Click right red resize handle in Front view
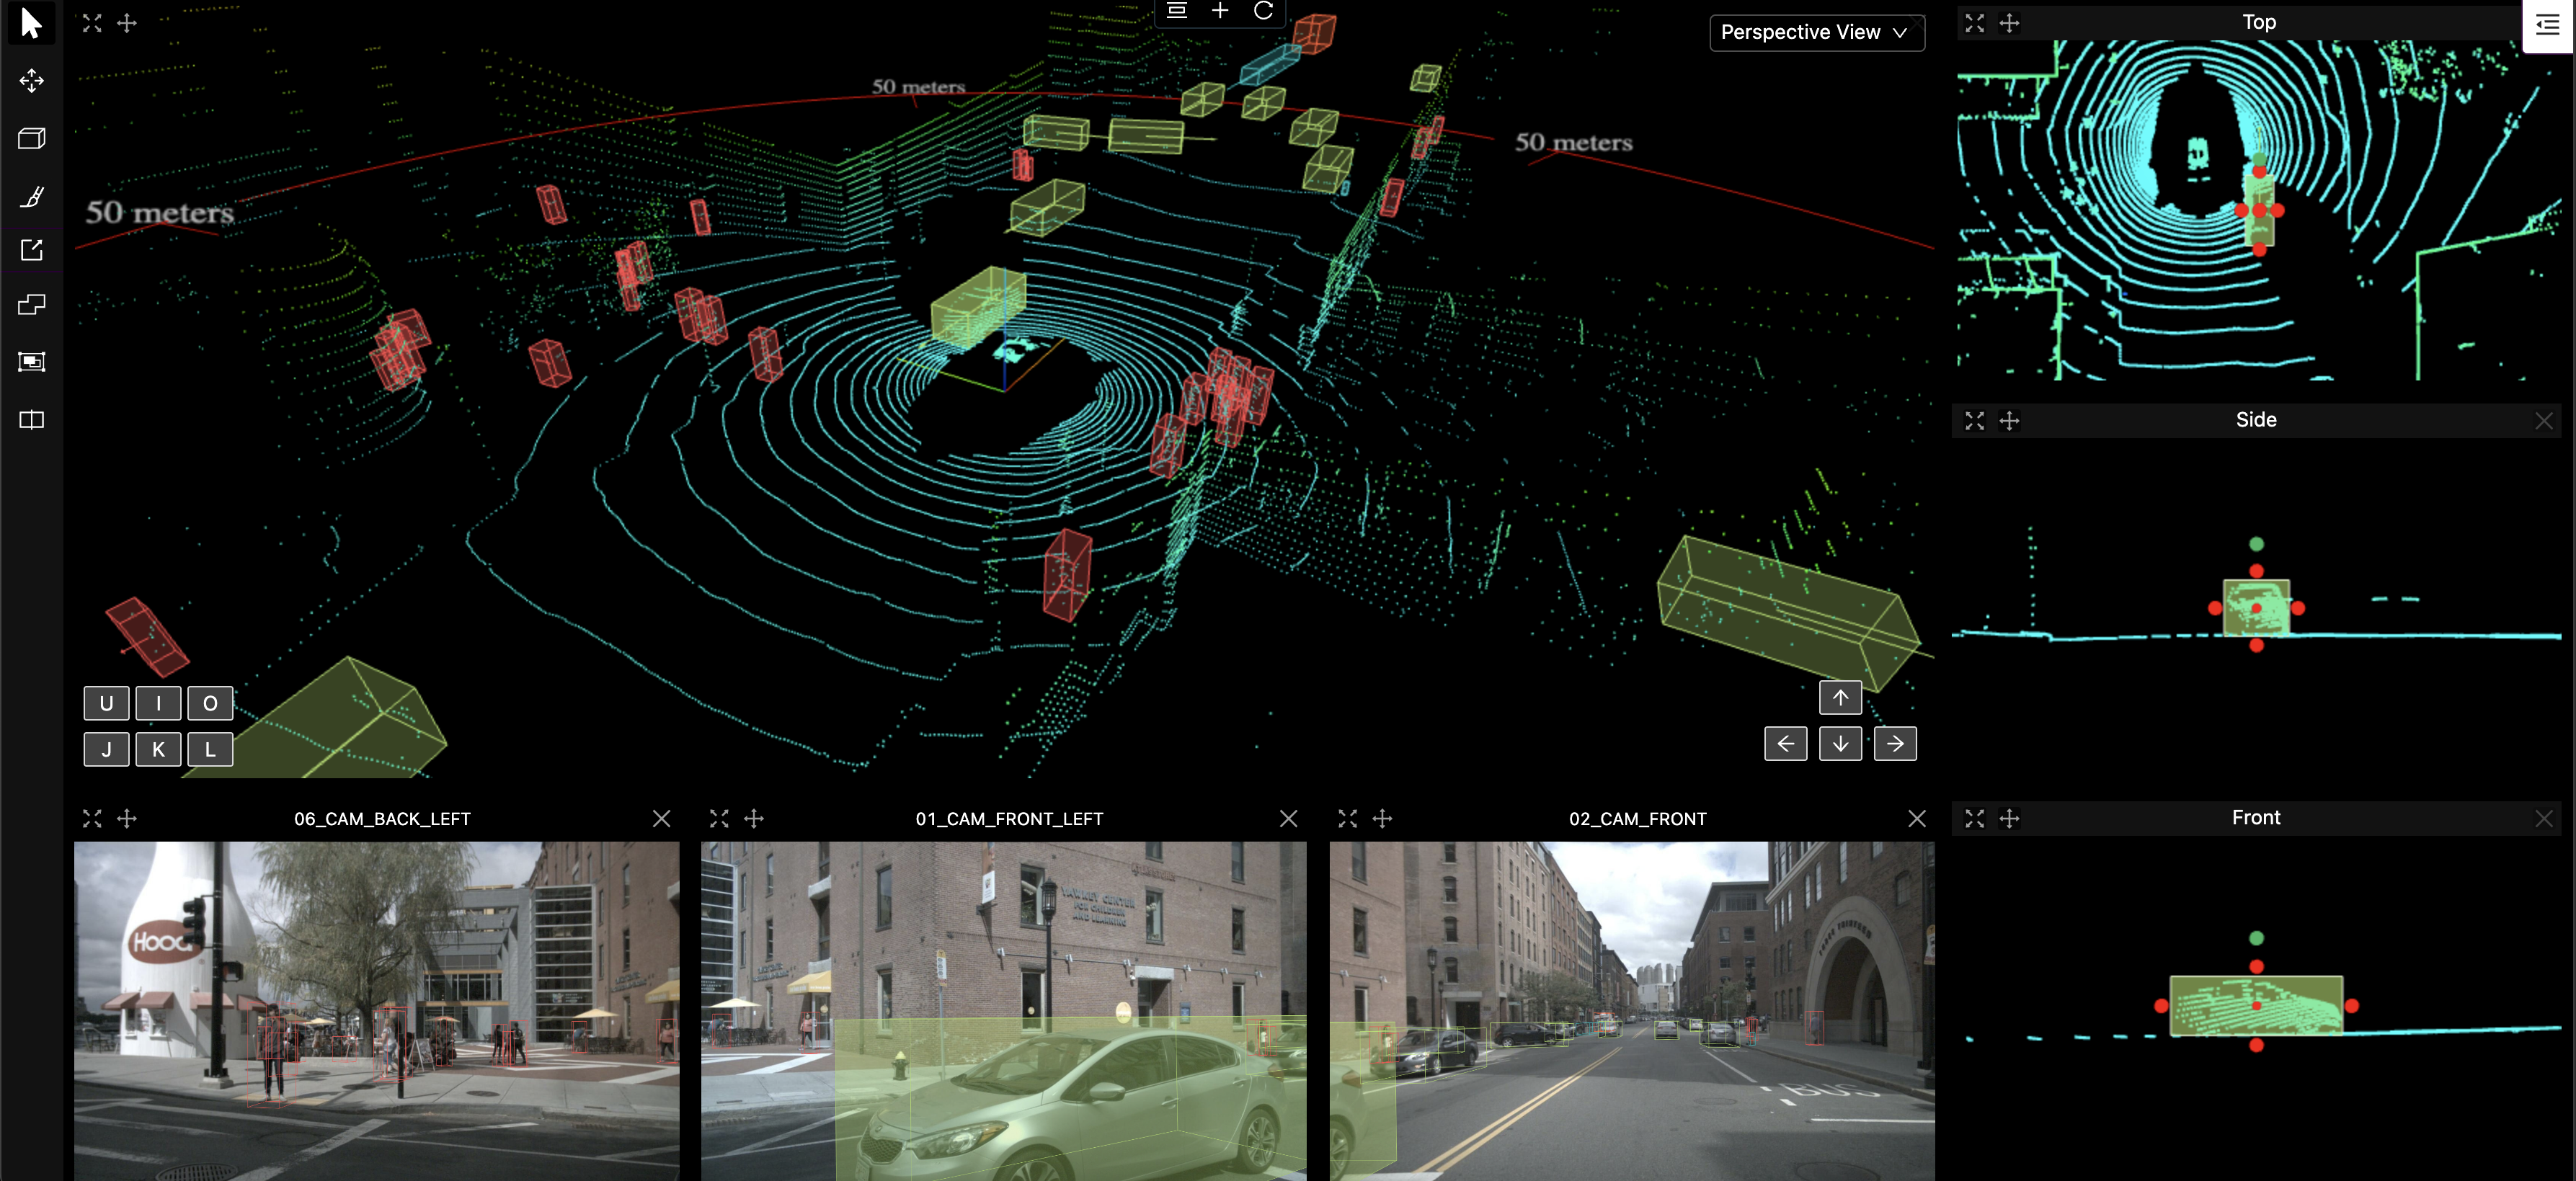The image size is (2576, 1181). (2351, 1006)
